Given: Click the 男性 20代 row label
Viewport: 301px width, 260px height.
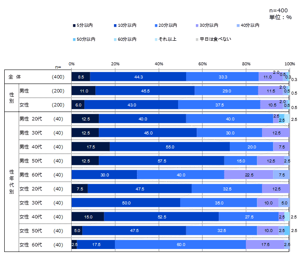Looking at the screenshot, I should 31,119.
